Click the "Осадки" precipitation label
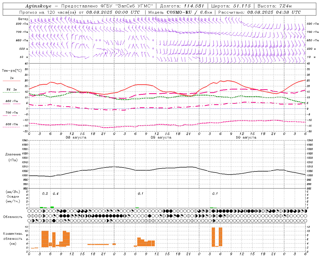The image size is (320, 256). pos(13,196)
